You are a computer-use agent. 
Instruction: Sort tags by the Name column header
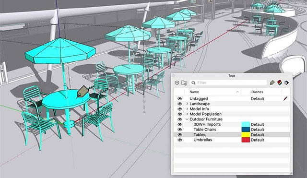click(x=194, y=92)
